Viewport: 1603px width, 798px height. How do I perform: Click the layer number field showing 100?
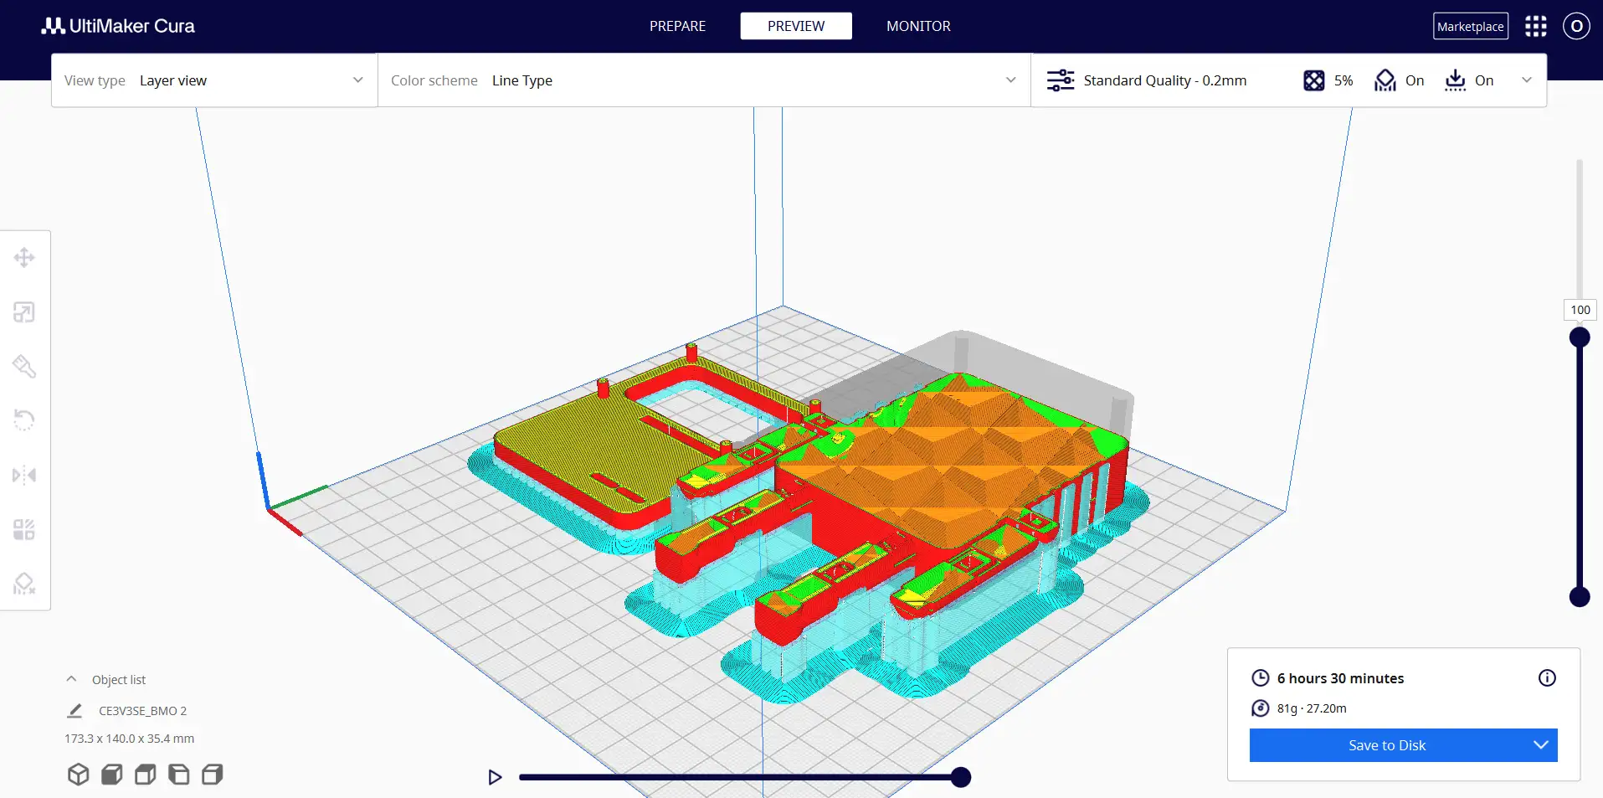[x=1580, y=310]
